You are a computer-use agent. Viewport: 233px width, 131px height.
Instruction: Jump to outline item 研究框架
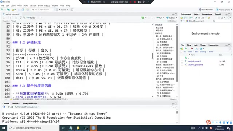pyautogui.click(x=159, y=25)
